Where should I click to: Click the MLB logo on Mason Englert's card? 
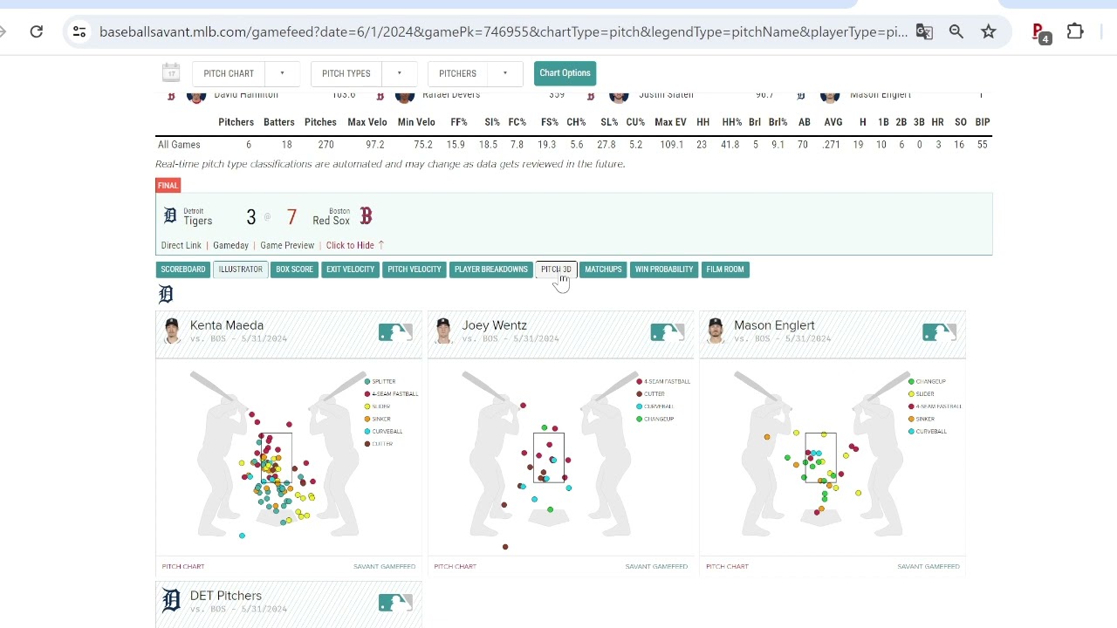940,331
